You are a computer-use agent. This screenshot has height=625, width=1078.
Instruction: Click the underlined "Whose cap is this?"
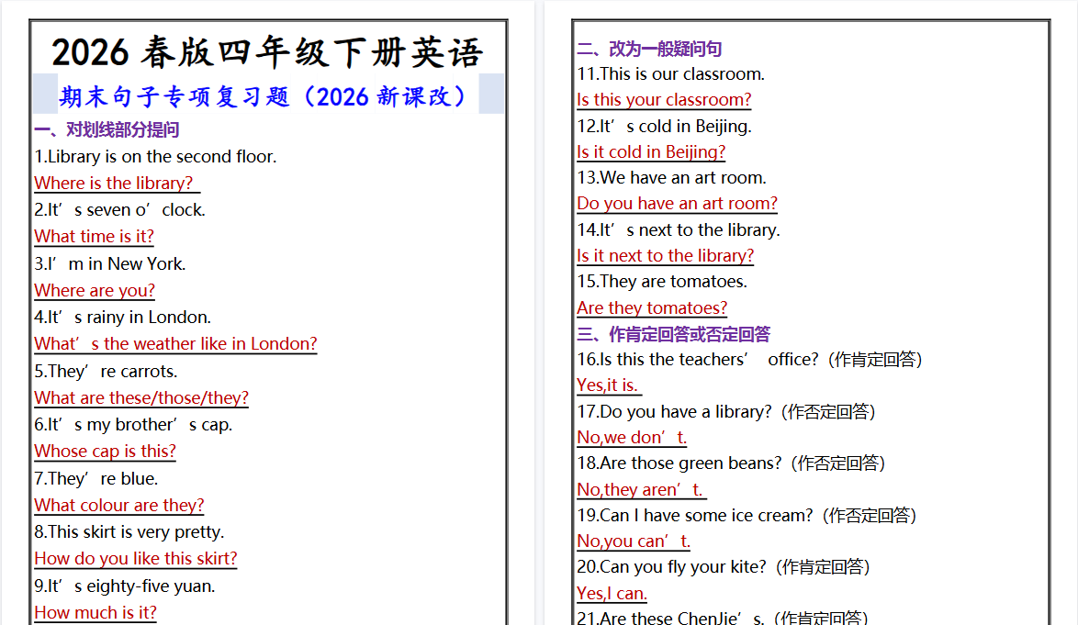pyautogui.click(x=105, y=451)
